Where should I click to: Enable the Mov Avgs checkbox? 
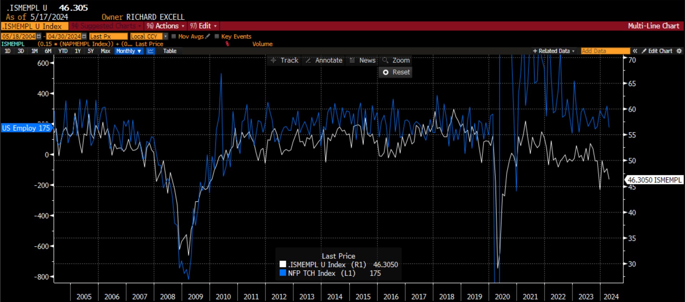tap(174, 36)
